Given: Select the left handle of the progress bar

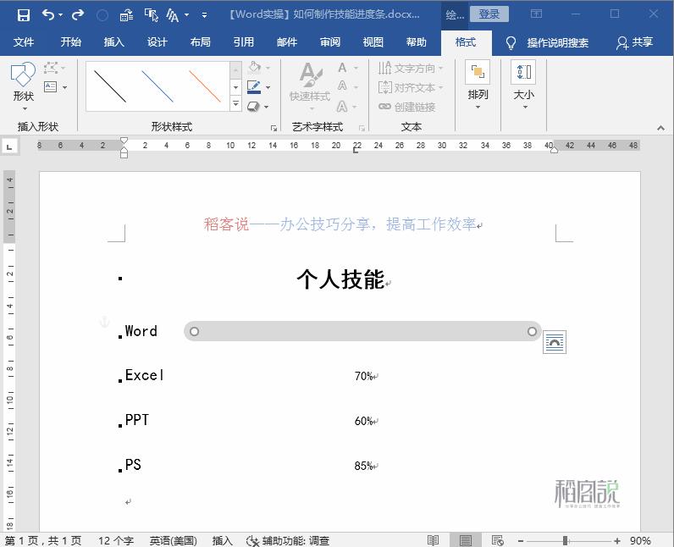Looking at the screenshot, I should 194,331.
